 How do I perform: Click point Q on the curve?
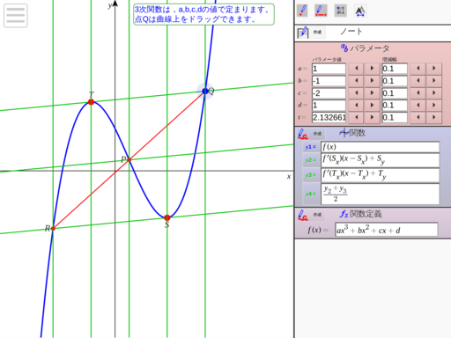point(205,92)
